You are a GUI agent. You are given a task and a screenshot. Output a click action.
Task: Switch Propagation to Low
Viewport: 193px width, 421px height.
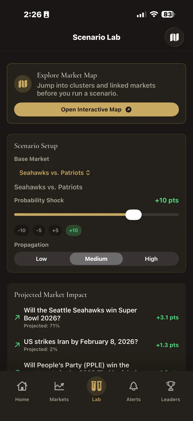pyautogui.click(x=41, y=259)
